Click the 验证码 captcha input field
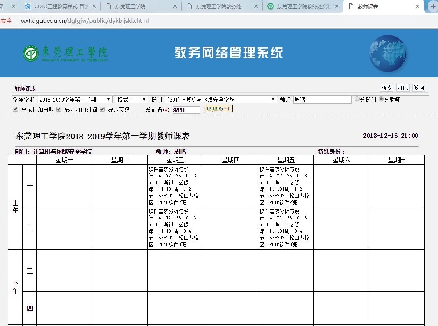 click(186, 110)
